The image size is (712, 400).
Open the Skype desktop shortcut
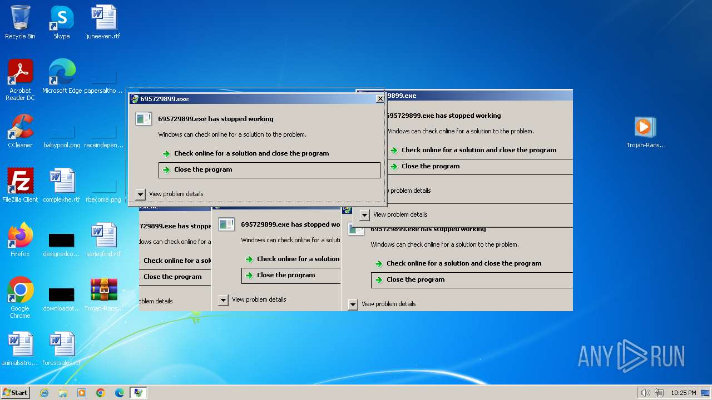[62, 23]
